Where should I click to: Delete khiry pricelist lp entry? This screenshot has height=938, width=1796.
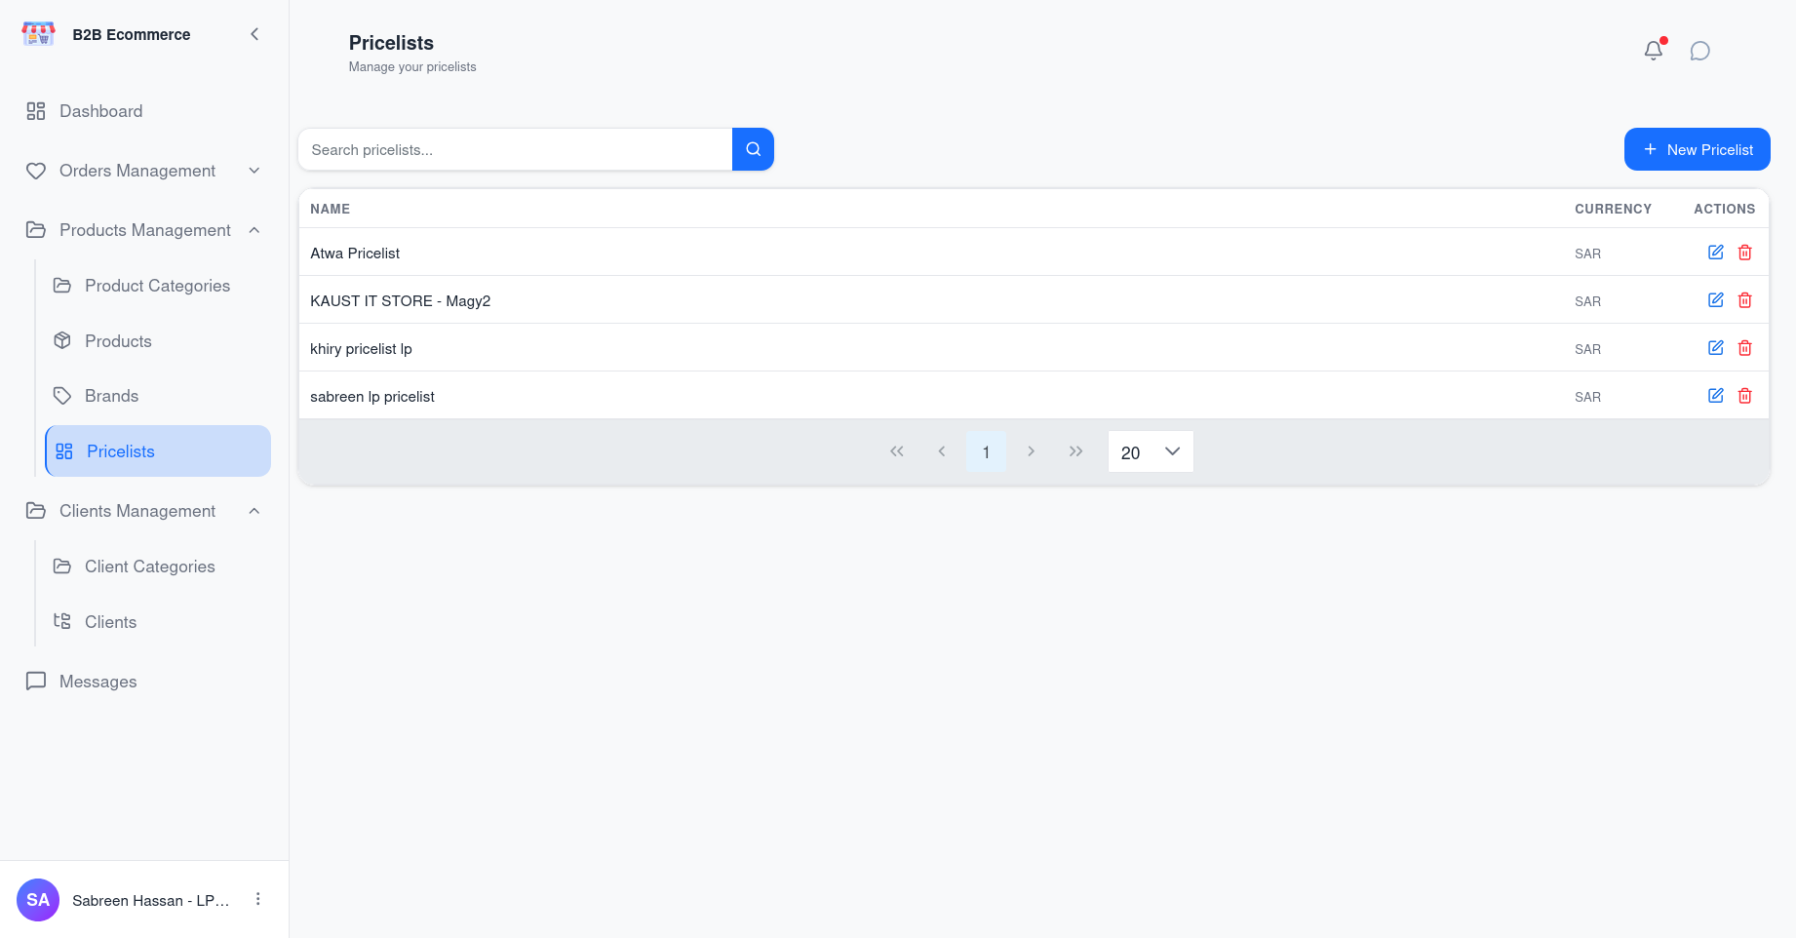click(1745, 348)
